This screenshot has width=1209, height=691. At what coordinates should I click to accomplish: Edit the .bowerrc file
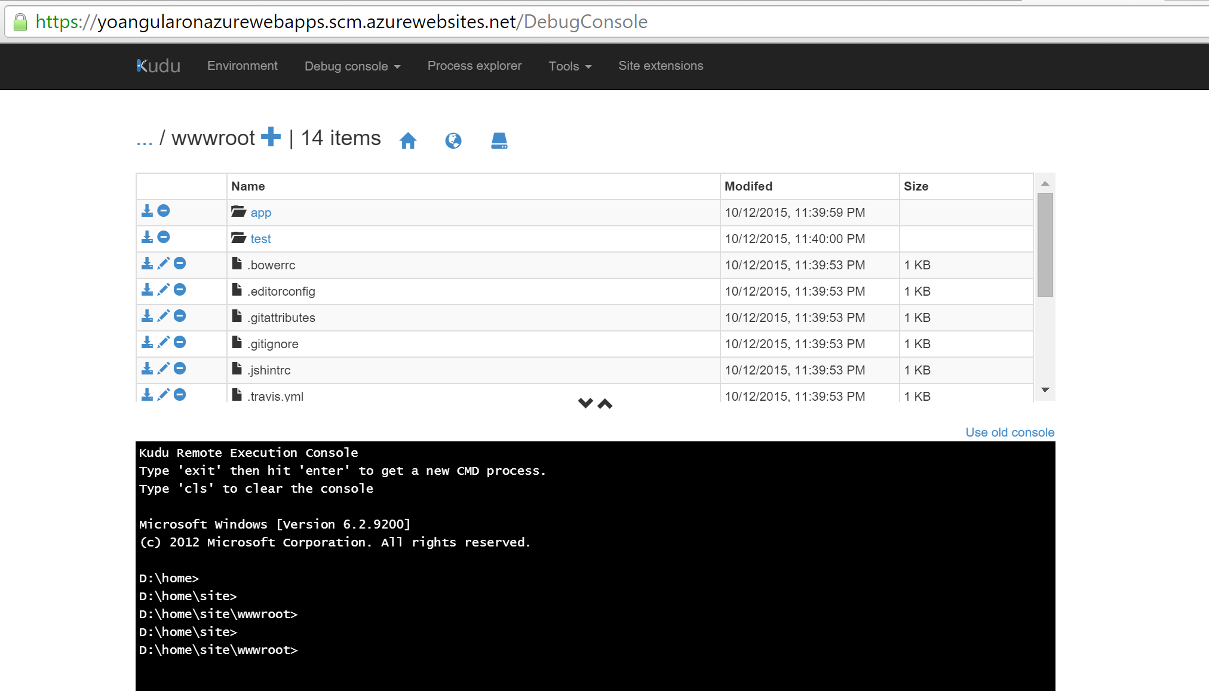[x=164, y=263]
